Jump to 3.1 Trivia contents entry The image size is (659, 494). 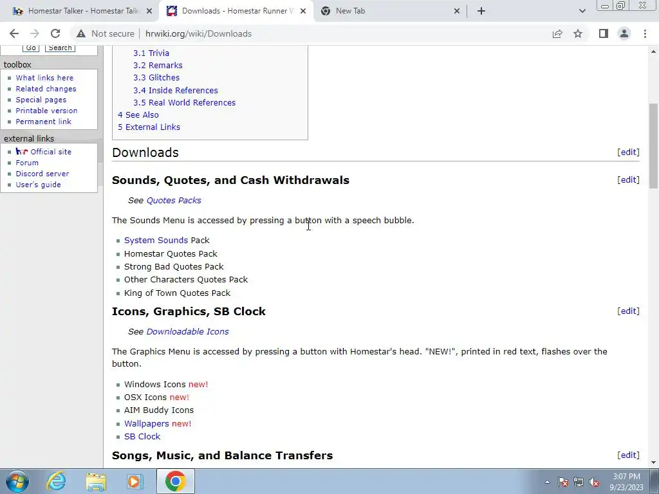[x=151, y=53]
